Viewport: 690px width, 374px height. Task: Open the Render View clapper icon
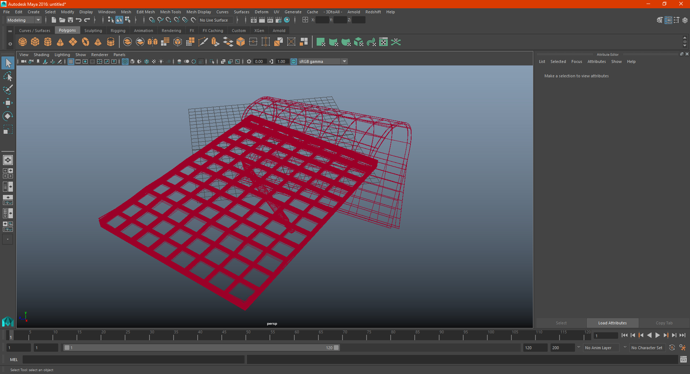tap(254, 20)
